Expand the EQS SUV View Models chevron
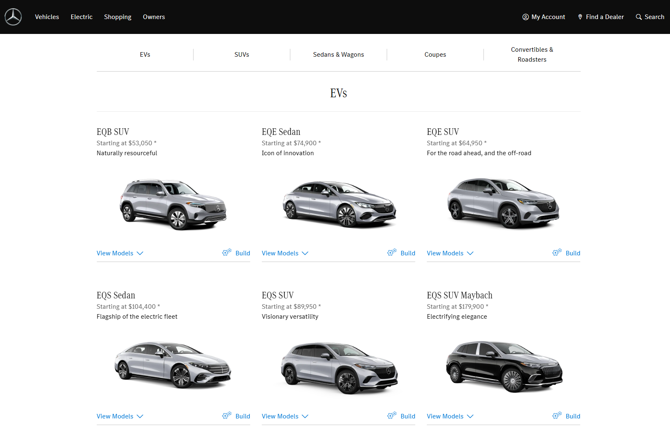This screenshot has height=447, width=670. coord(305,416)
